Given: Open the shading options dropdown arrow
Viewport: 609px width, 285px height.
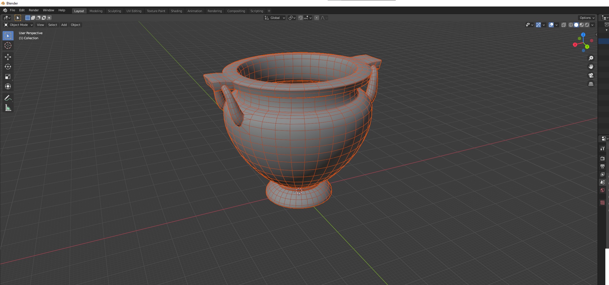Looking at the screenshot, I should pos(592,25).
